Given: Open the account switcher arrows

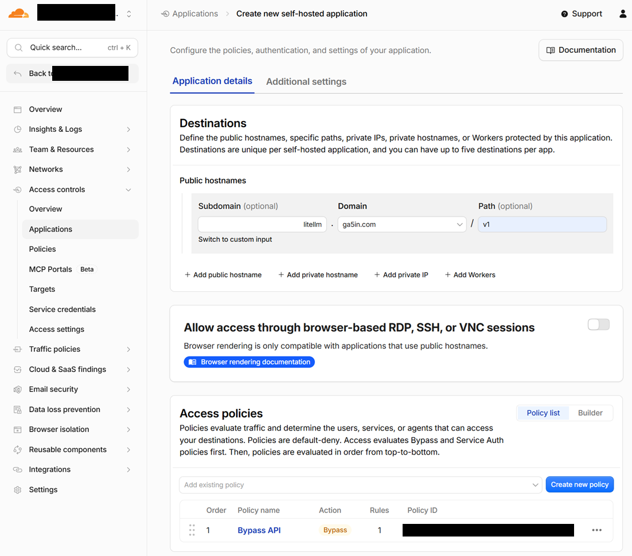Looking at the screenshot, I should (129, 14).
